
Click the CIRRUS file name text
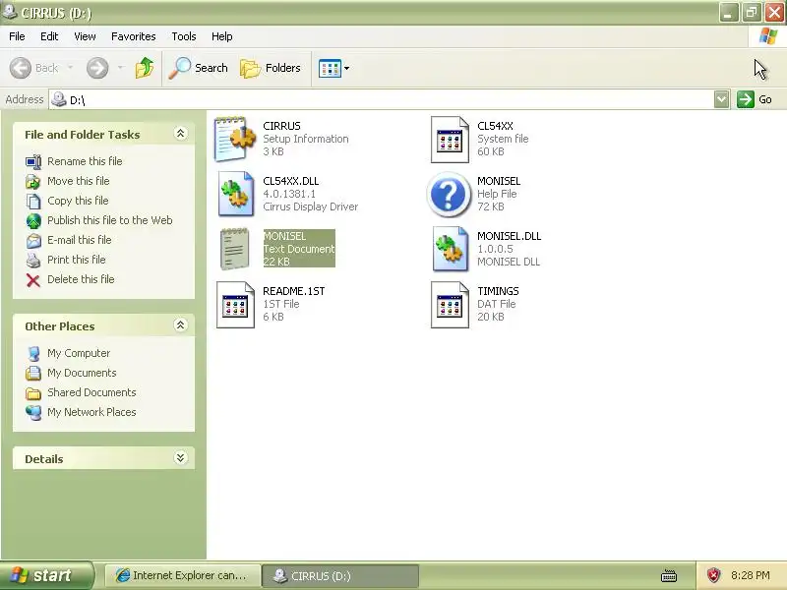(281, 126)
